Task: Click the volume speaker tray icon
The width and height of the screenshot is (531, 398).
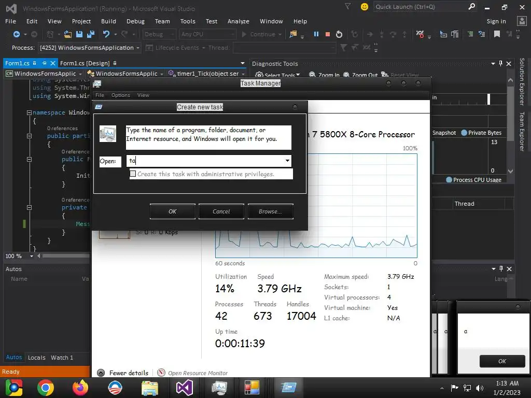Action: (x=480, y=388)
